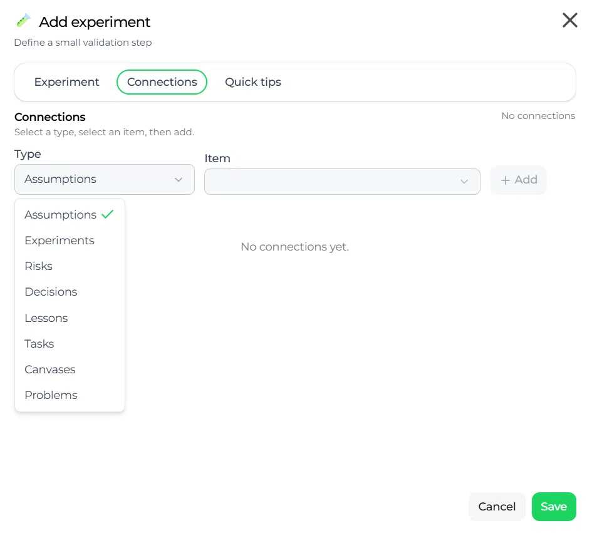Screen dimensions: 592x533
Task: Open the Quick tips tab
Action: click(x=253, y=82)
